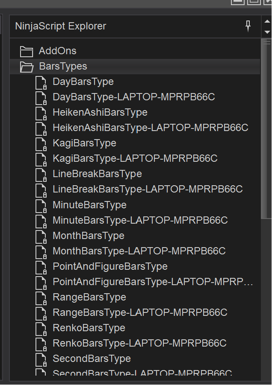
Task: Select MinuteBarsType-LAPTOP-MPRPB66C entry
Action: (140, 220)
